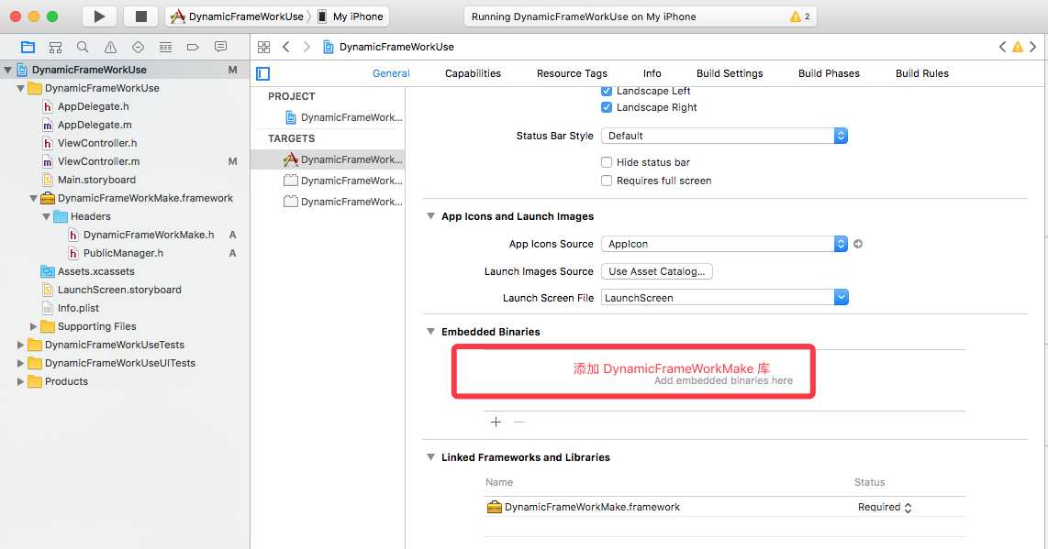Add an embedded binary with plus
Image resolution: width=1048 pixels, height=549 pixels.
(x=496, y=423)
